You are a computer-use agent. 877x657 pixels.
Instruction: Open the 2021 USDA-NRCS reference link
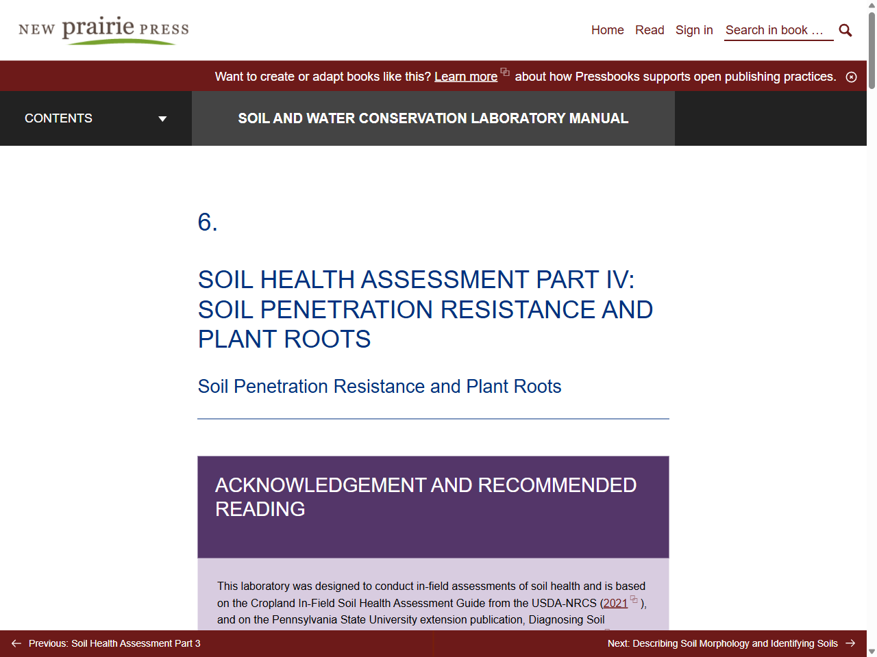[615, 603]
